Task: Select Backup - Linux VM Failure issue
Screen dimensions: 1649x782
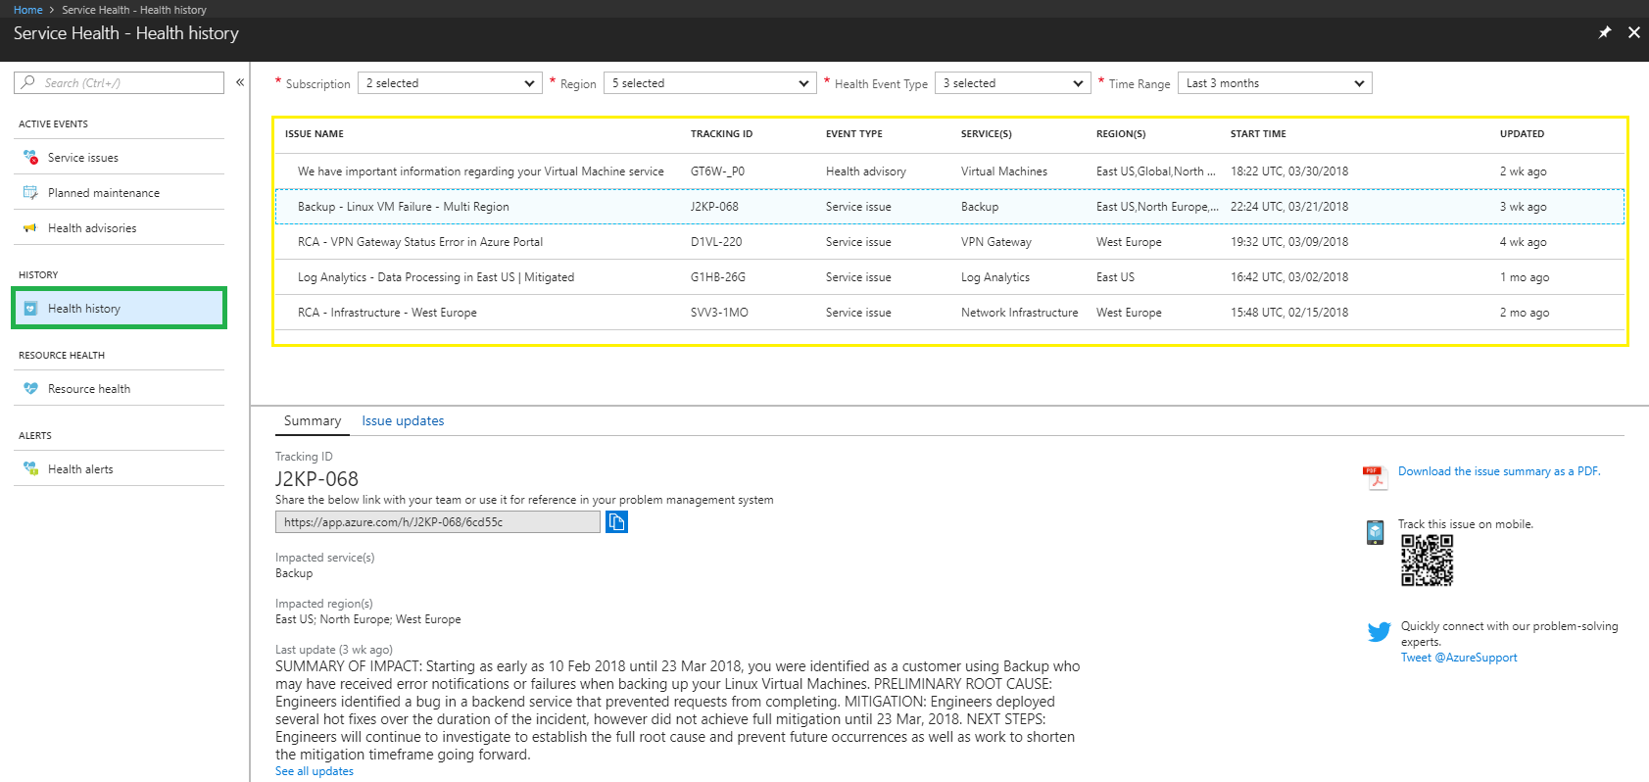Action: 949,207
